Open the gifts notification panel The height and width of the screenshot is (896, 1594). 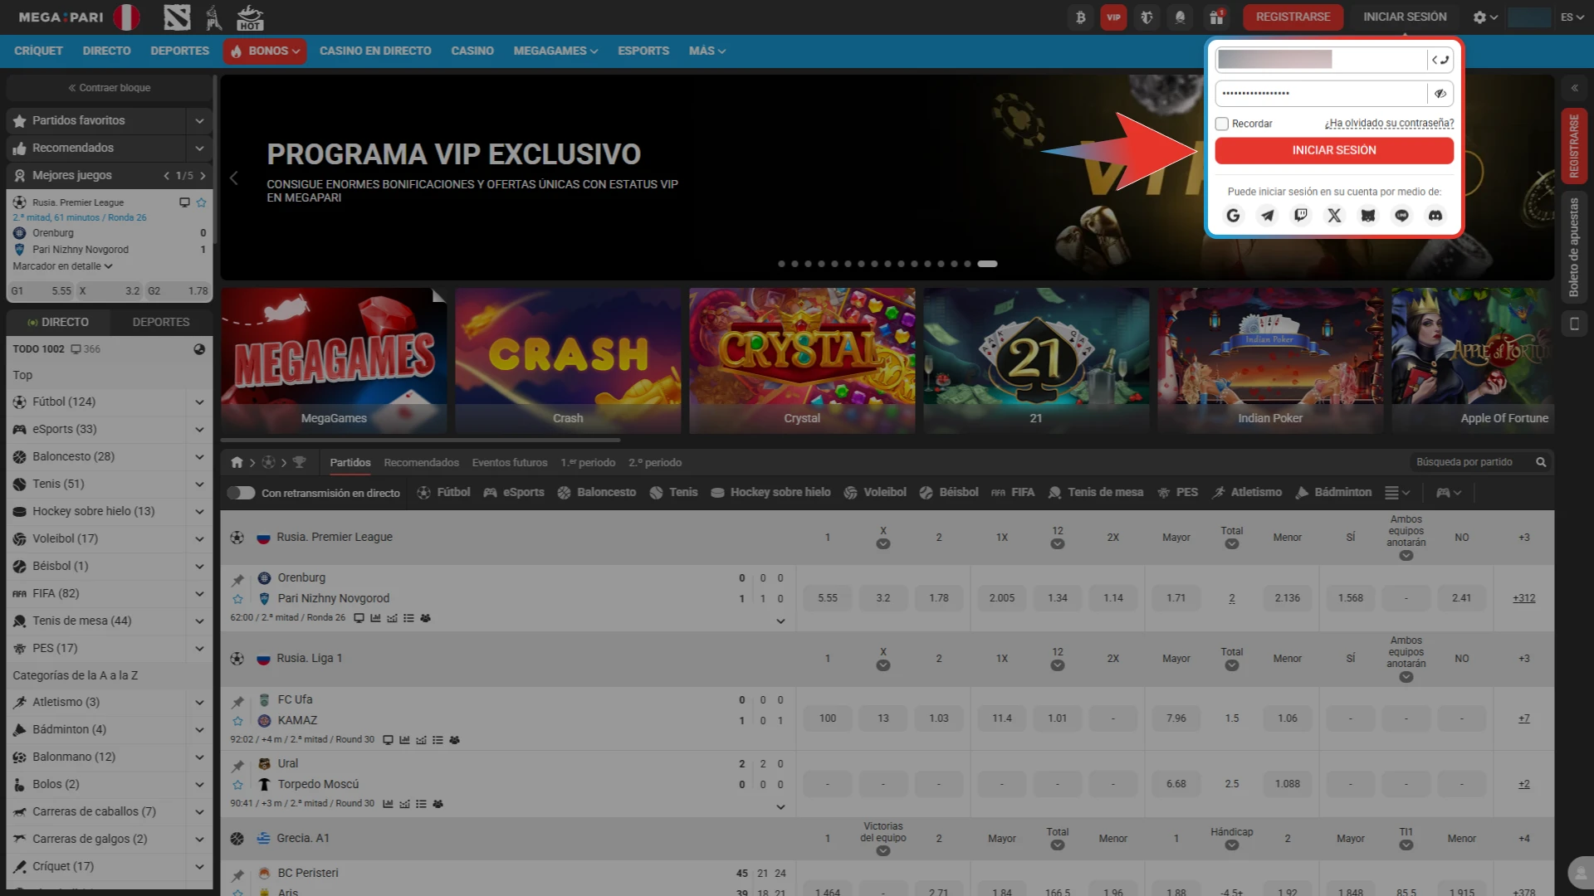click(1214, 17)
